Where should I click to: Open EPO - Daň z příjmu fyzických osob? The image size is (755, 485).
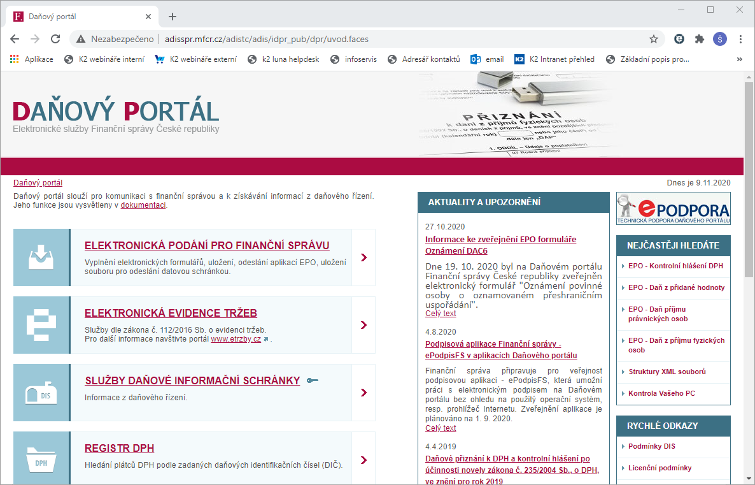click(x=677, y=345)
